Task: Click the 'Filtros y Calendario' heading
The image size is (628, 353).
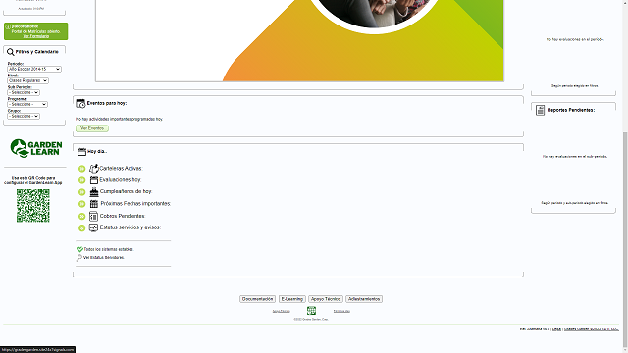Action: tap(37, 52)
